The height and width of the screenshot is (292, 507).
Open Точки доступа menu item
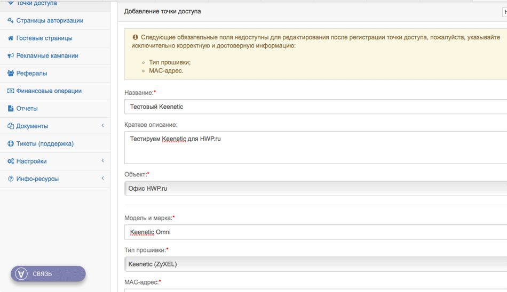(36, 4)
